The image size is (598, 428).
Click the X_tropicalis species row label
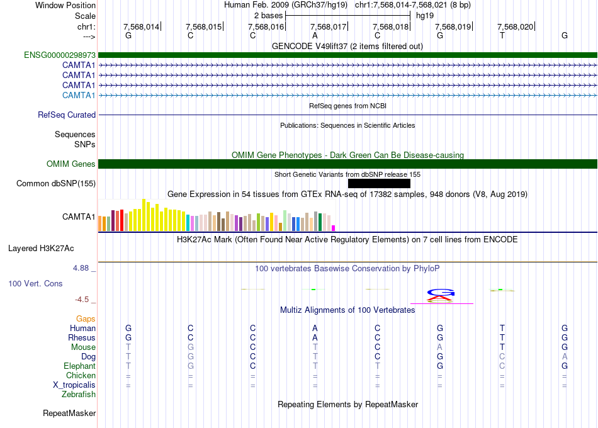74,385
